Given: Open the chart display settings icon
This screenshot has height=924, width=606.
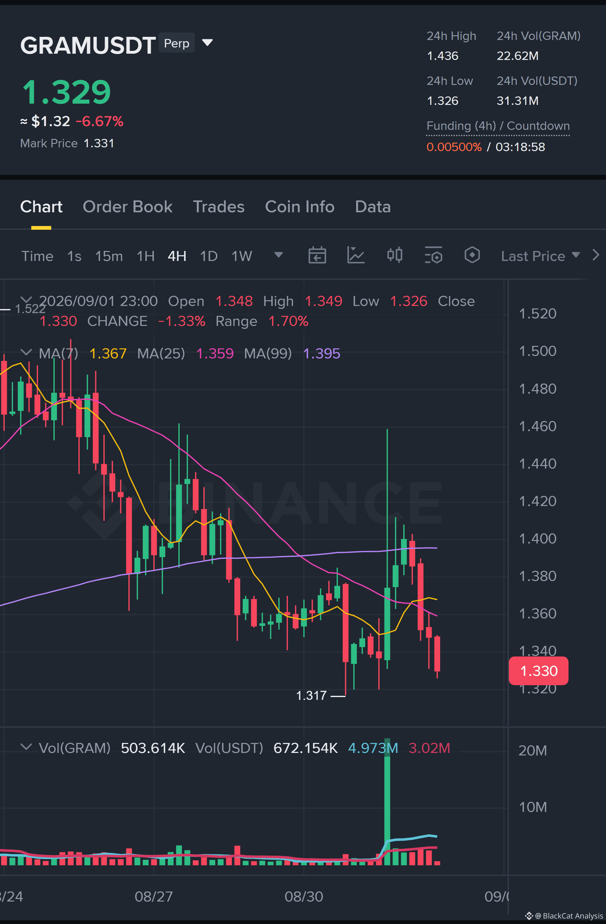Looking at the screenshot, I should 434,255.
